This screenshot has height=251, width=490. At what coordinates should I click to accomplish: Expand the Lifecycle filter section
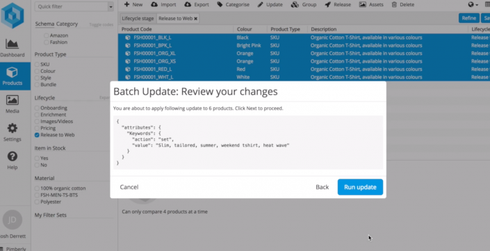(104, 98)
